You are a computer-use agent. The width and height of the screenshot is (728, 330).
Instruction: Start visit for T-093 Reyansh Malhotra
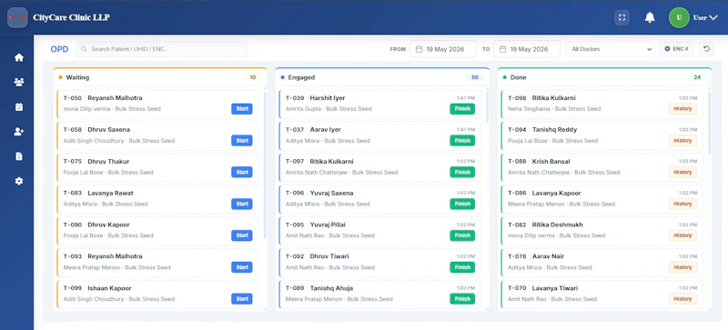pyautogui.click(x=242, y=267)
